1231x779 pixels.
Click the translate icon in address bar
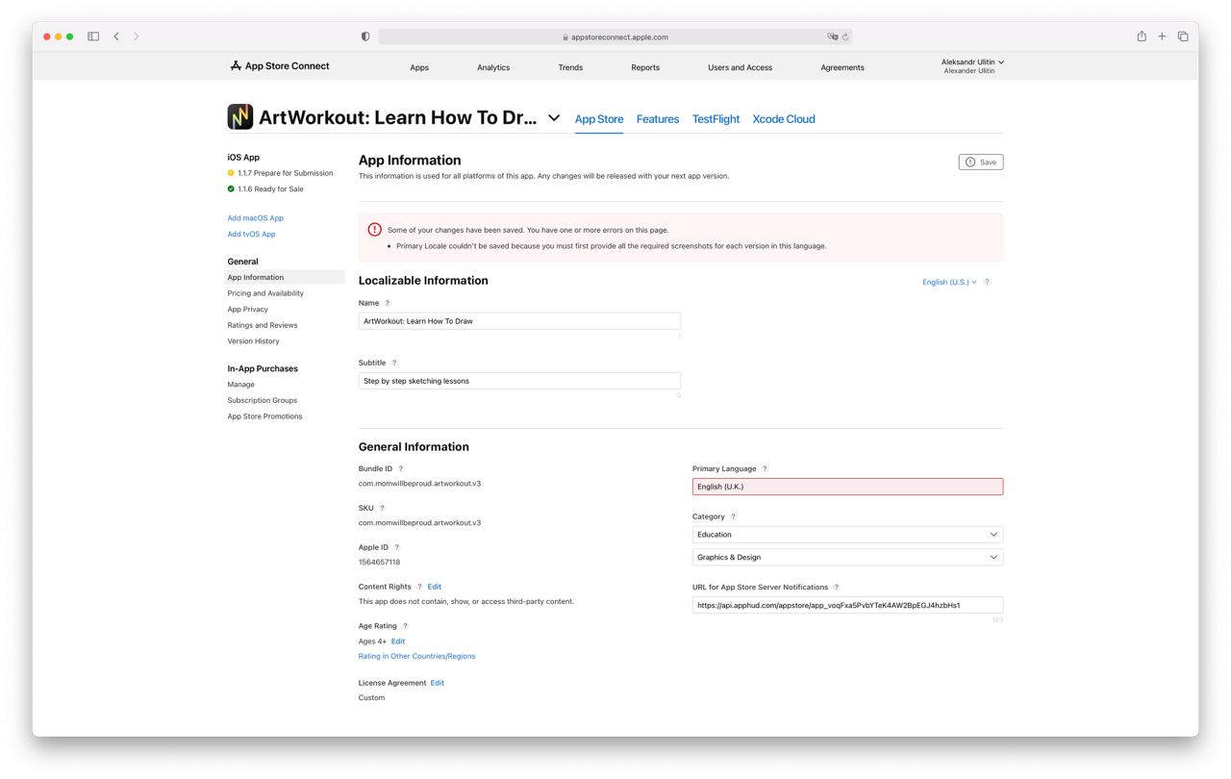[833, 37]
